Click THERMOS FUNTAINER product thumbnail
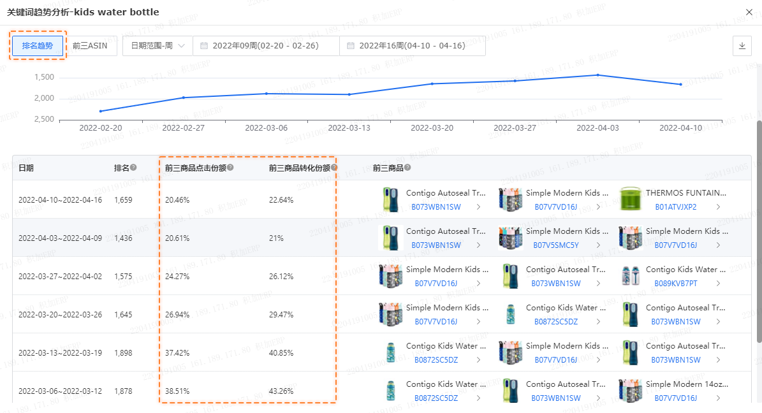The image size is (762, 413). [x=630, y=199]
